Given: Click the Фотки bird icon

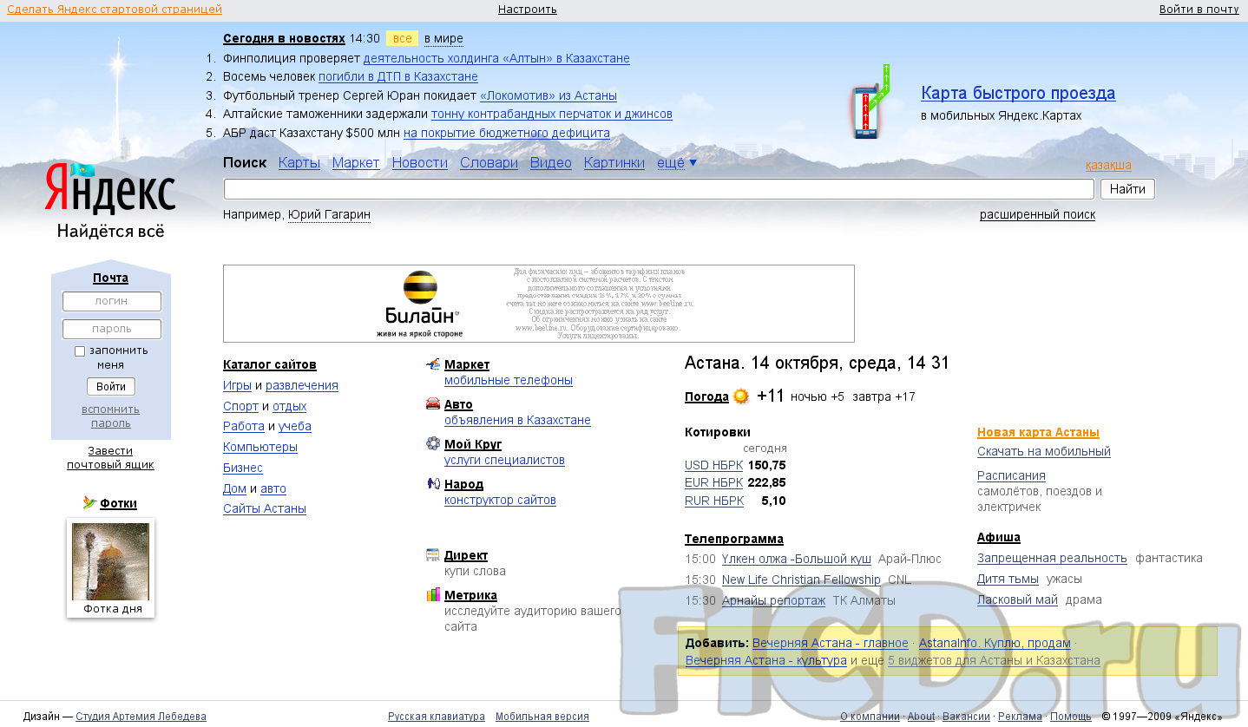Looking at the screenshot, I should click(x=89, y=502).
